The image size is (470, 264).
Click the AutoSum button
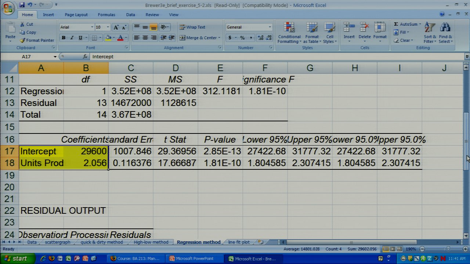[406, 24]
